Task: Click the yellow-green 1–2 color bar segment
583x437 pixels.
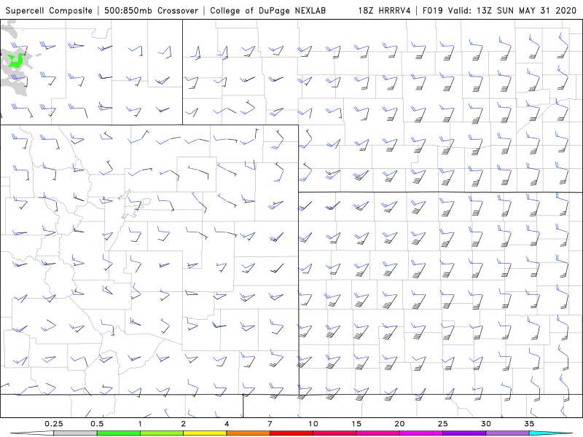Action: [162, 433]
